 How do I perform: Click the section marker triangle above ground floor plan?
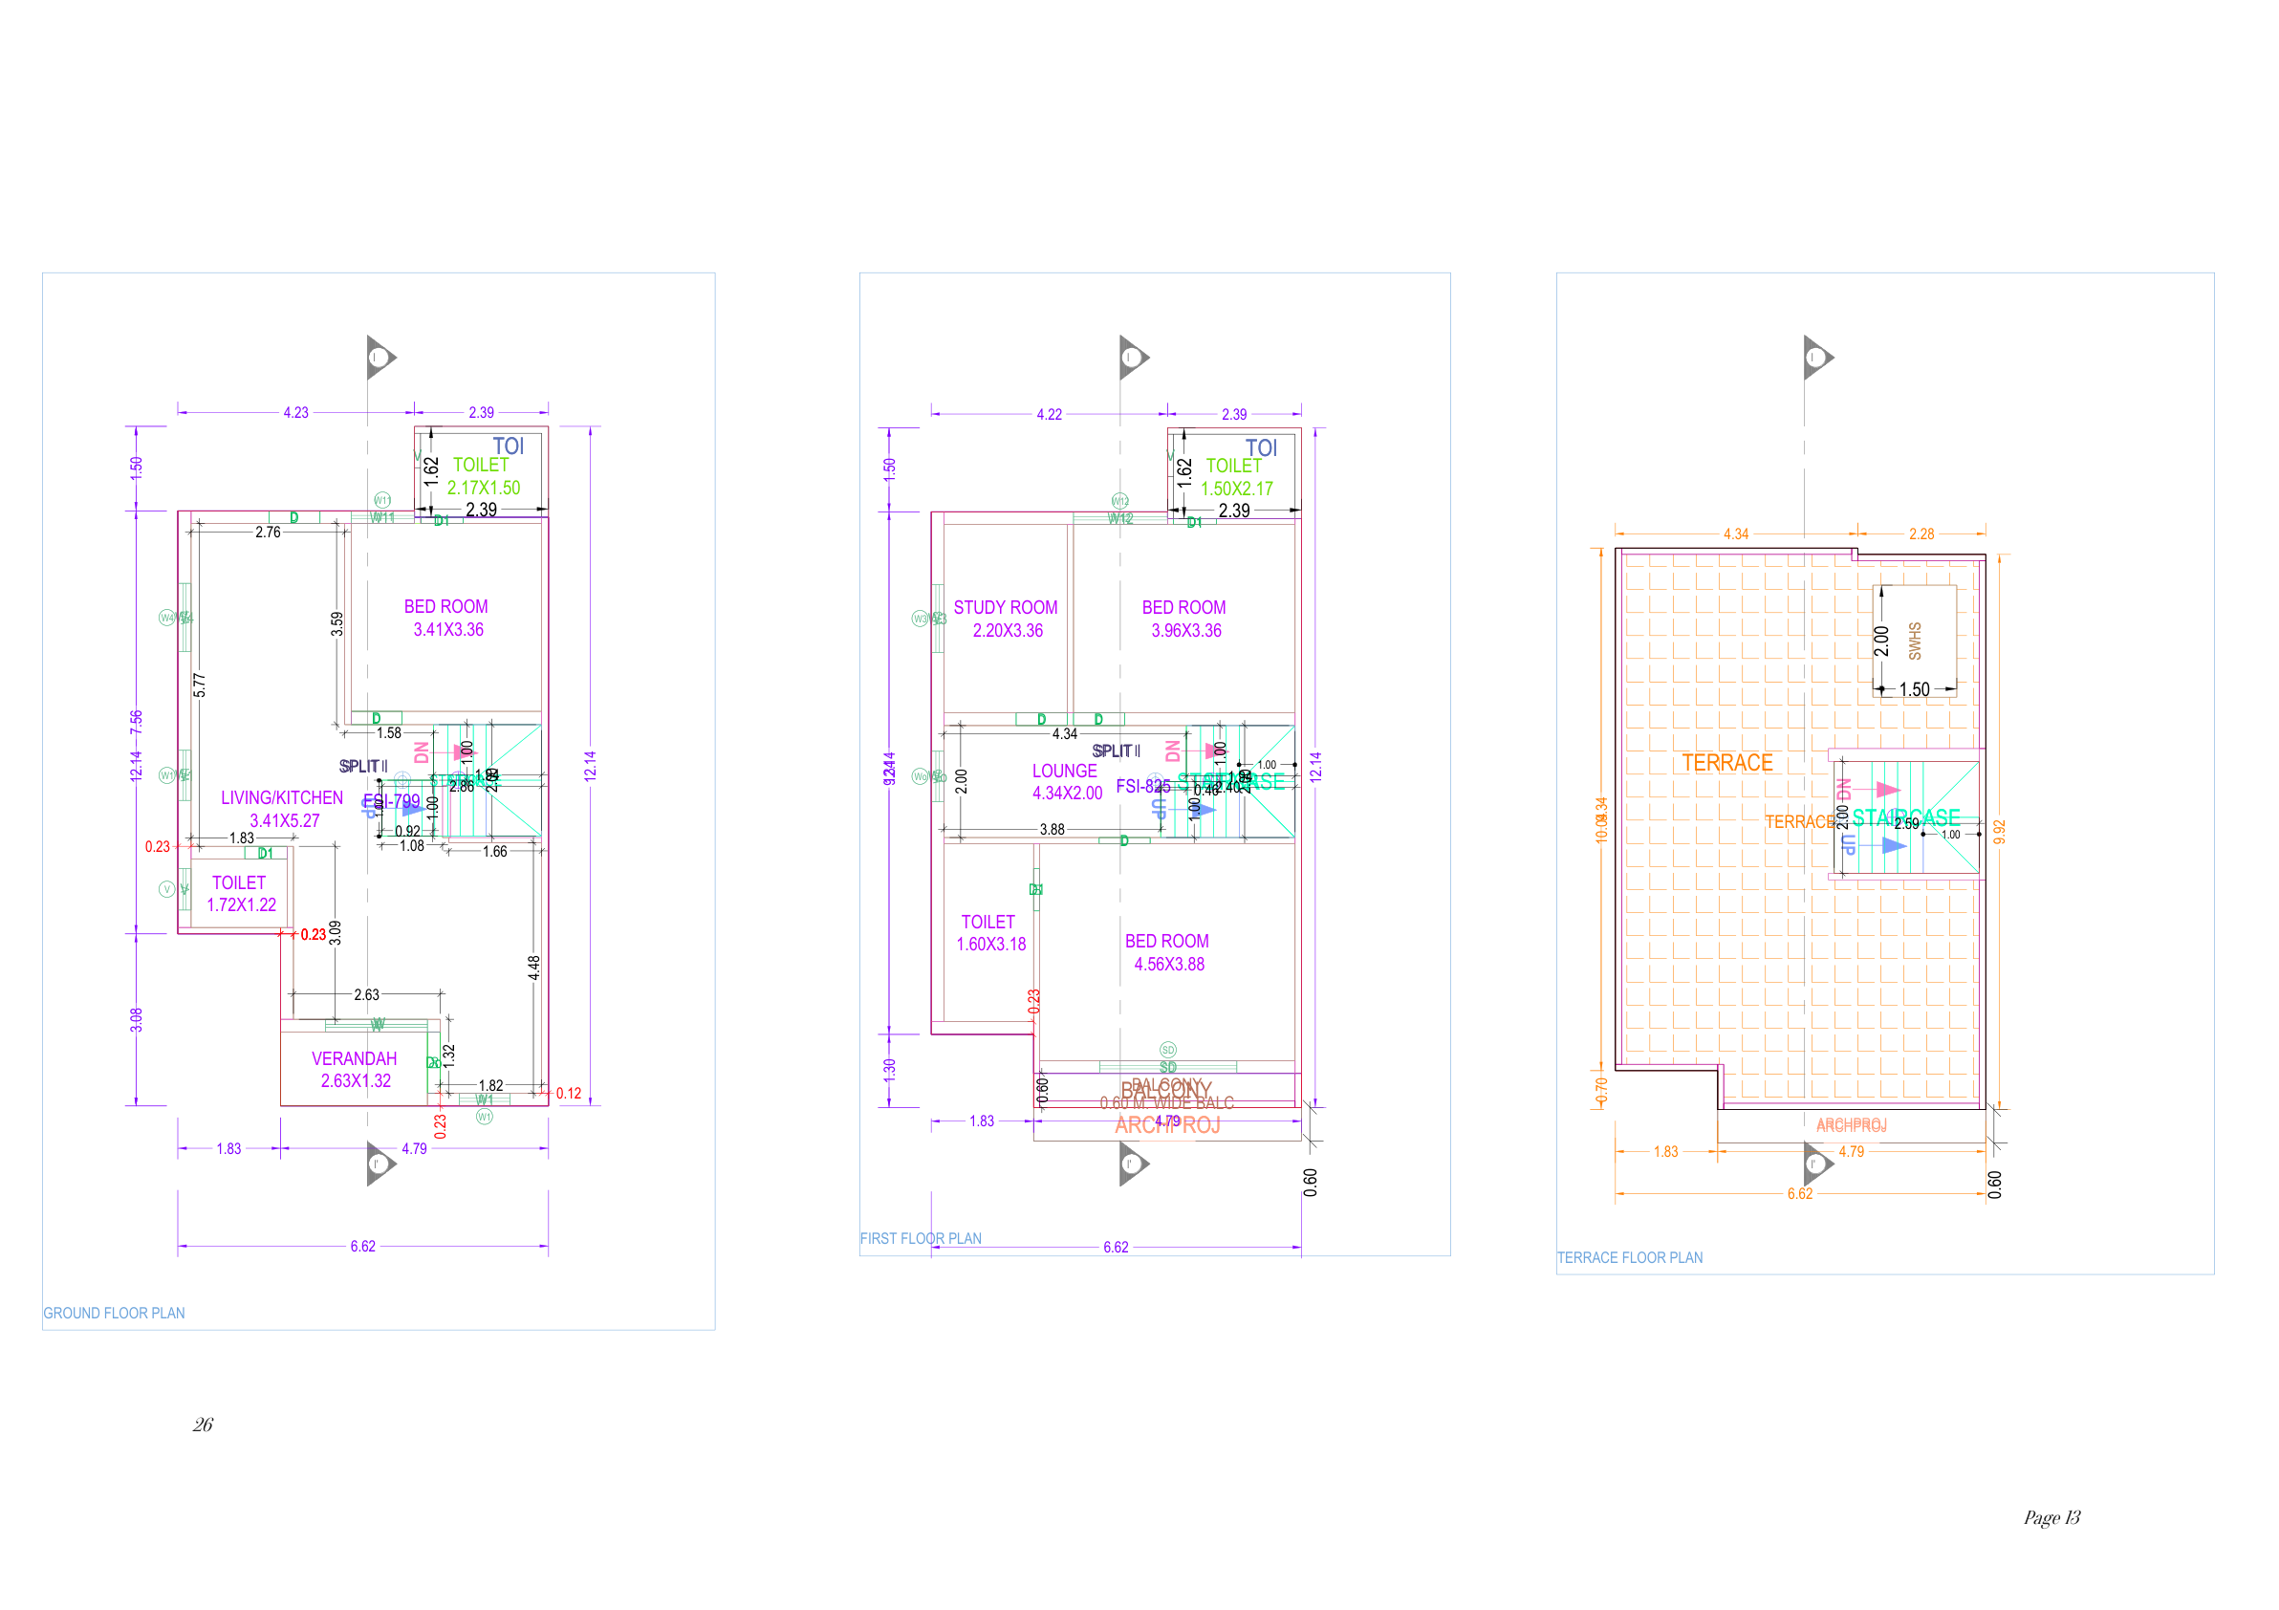coord(380,358)
